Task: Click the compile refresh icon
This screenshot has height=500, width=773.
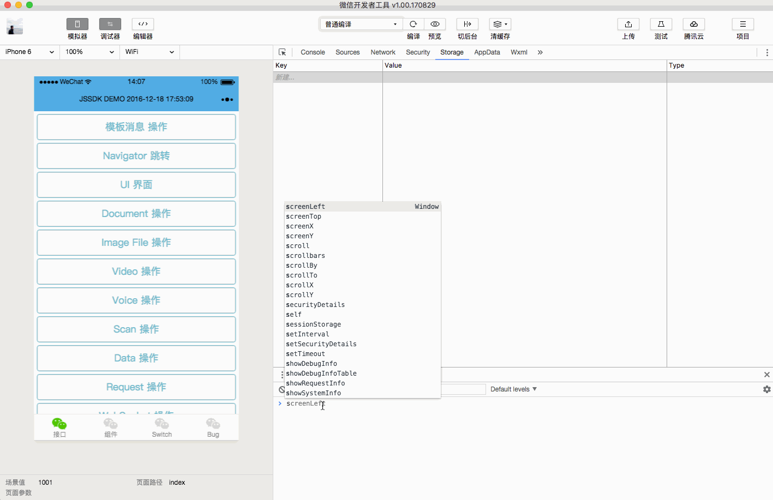Action: pos(413,24)
